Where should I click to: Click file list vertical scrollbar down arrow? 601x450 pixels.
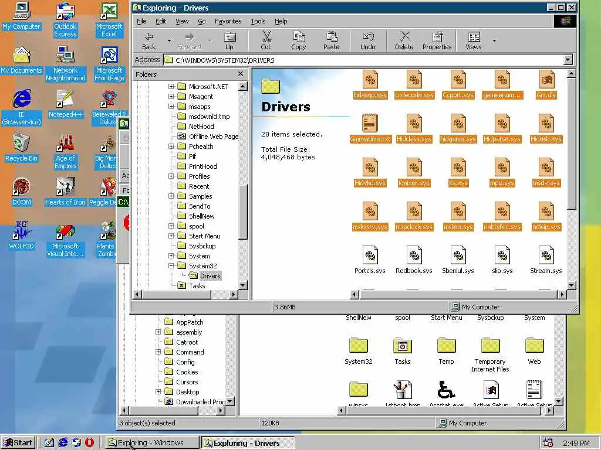tap(571, 285)
